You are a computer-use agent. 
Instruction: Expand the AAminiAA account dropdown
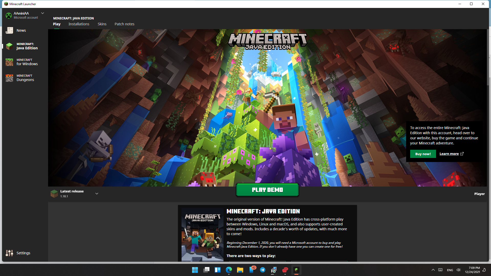(43, 13)
